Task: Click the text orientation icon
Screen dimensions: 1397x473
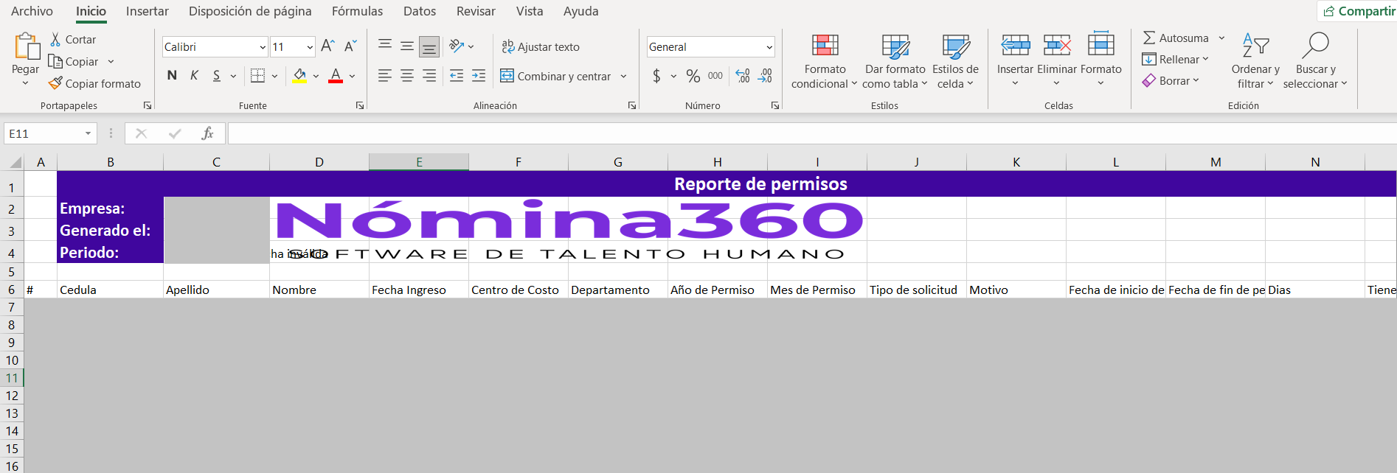Action: click(x=457, y=46)
